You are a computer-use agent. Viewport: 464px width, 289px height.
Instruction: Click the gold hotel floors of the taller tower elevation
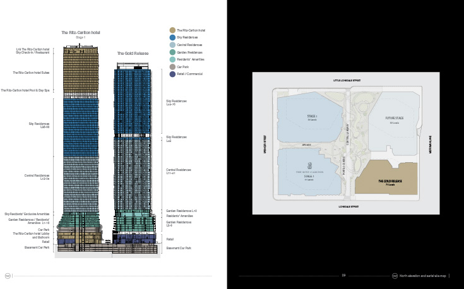click(81, 71)
